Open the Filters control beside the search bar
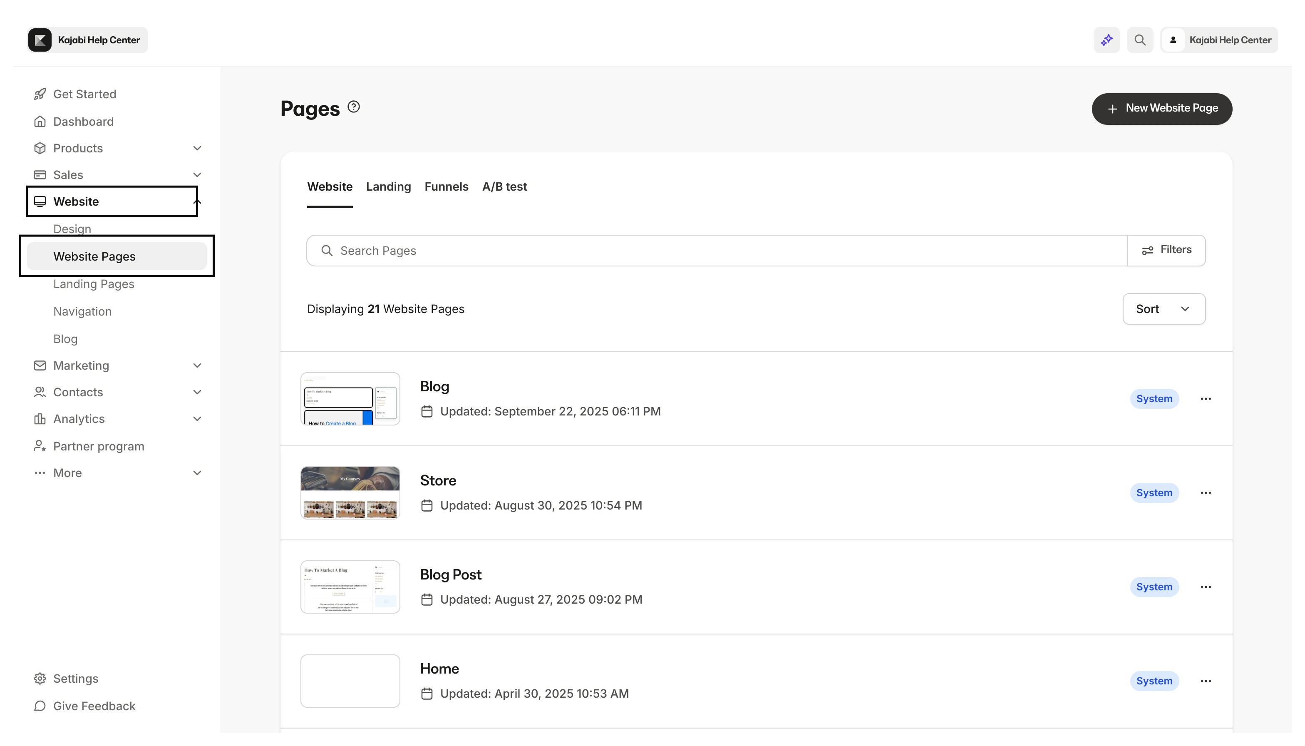 click(x=1167, y=249)
